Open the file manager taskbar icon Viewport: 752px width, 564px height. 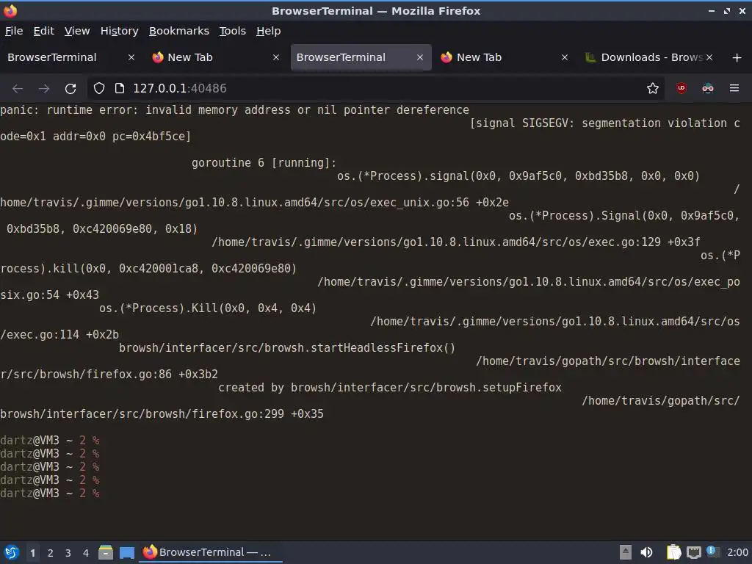pos(106,552)
